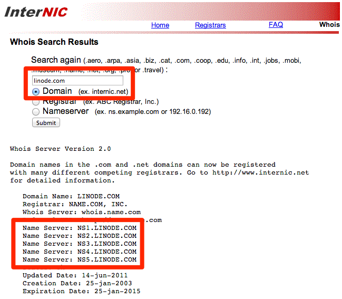
Task: Choose the Registrar radio option
Action: (36, 102)
